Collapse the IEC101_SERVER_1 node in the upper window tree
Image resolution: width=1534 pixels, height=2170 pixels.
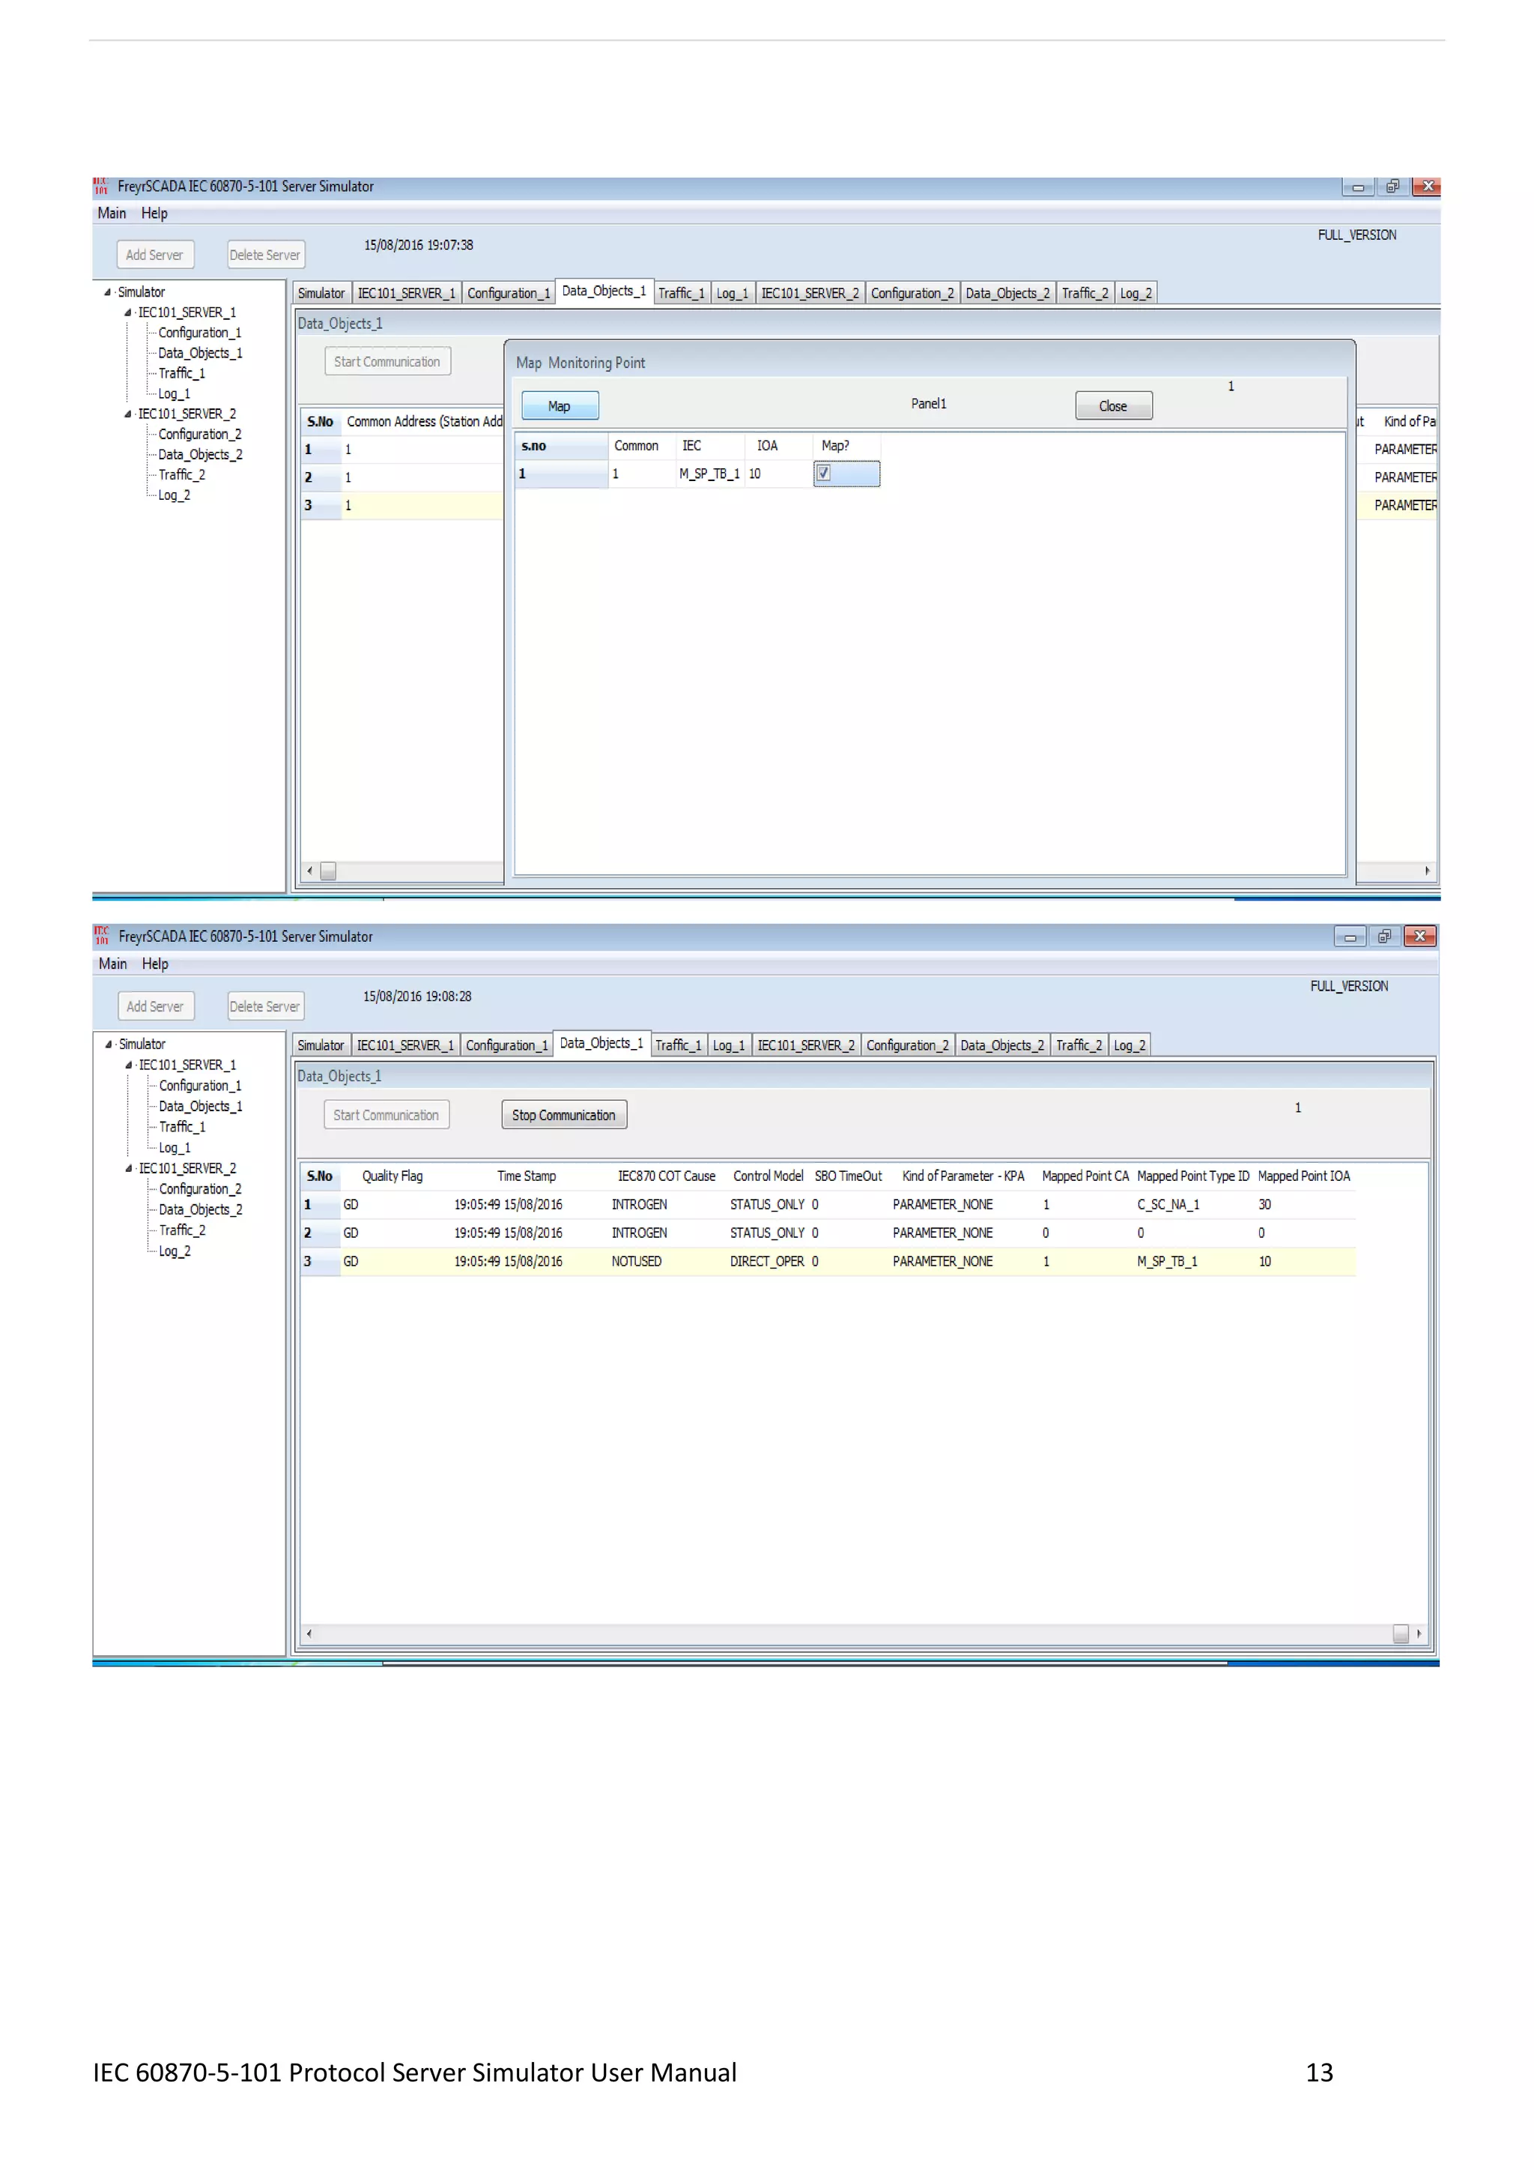point(127,312)
